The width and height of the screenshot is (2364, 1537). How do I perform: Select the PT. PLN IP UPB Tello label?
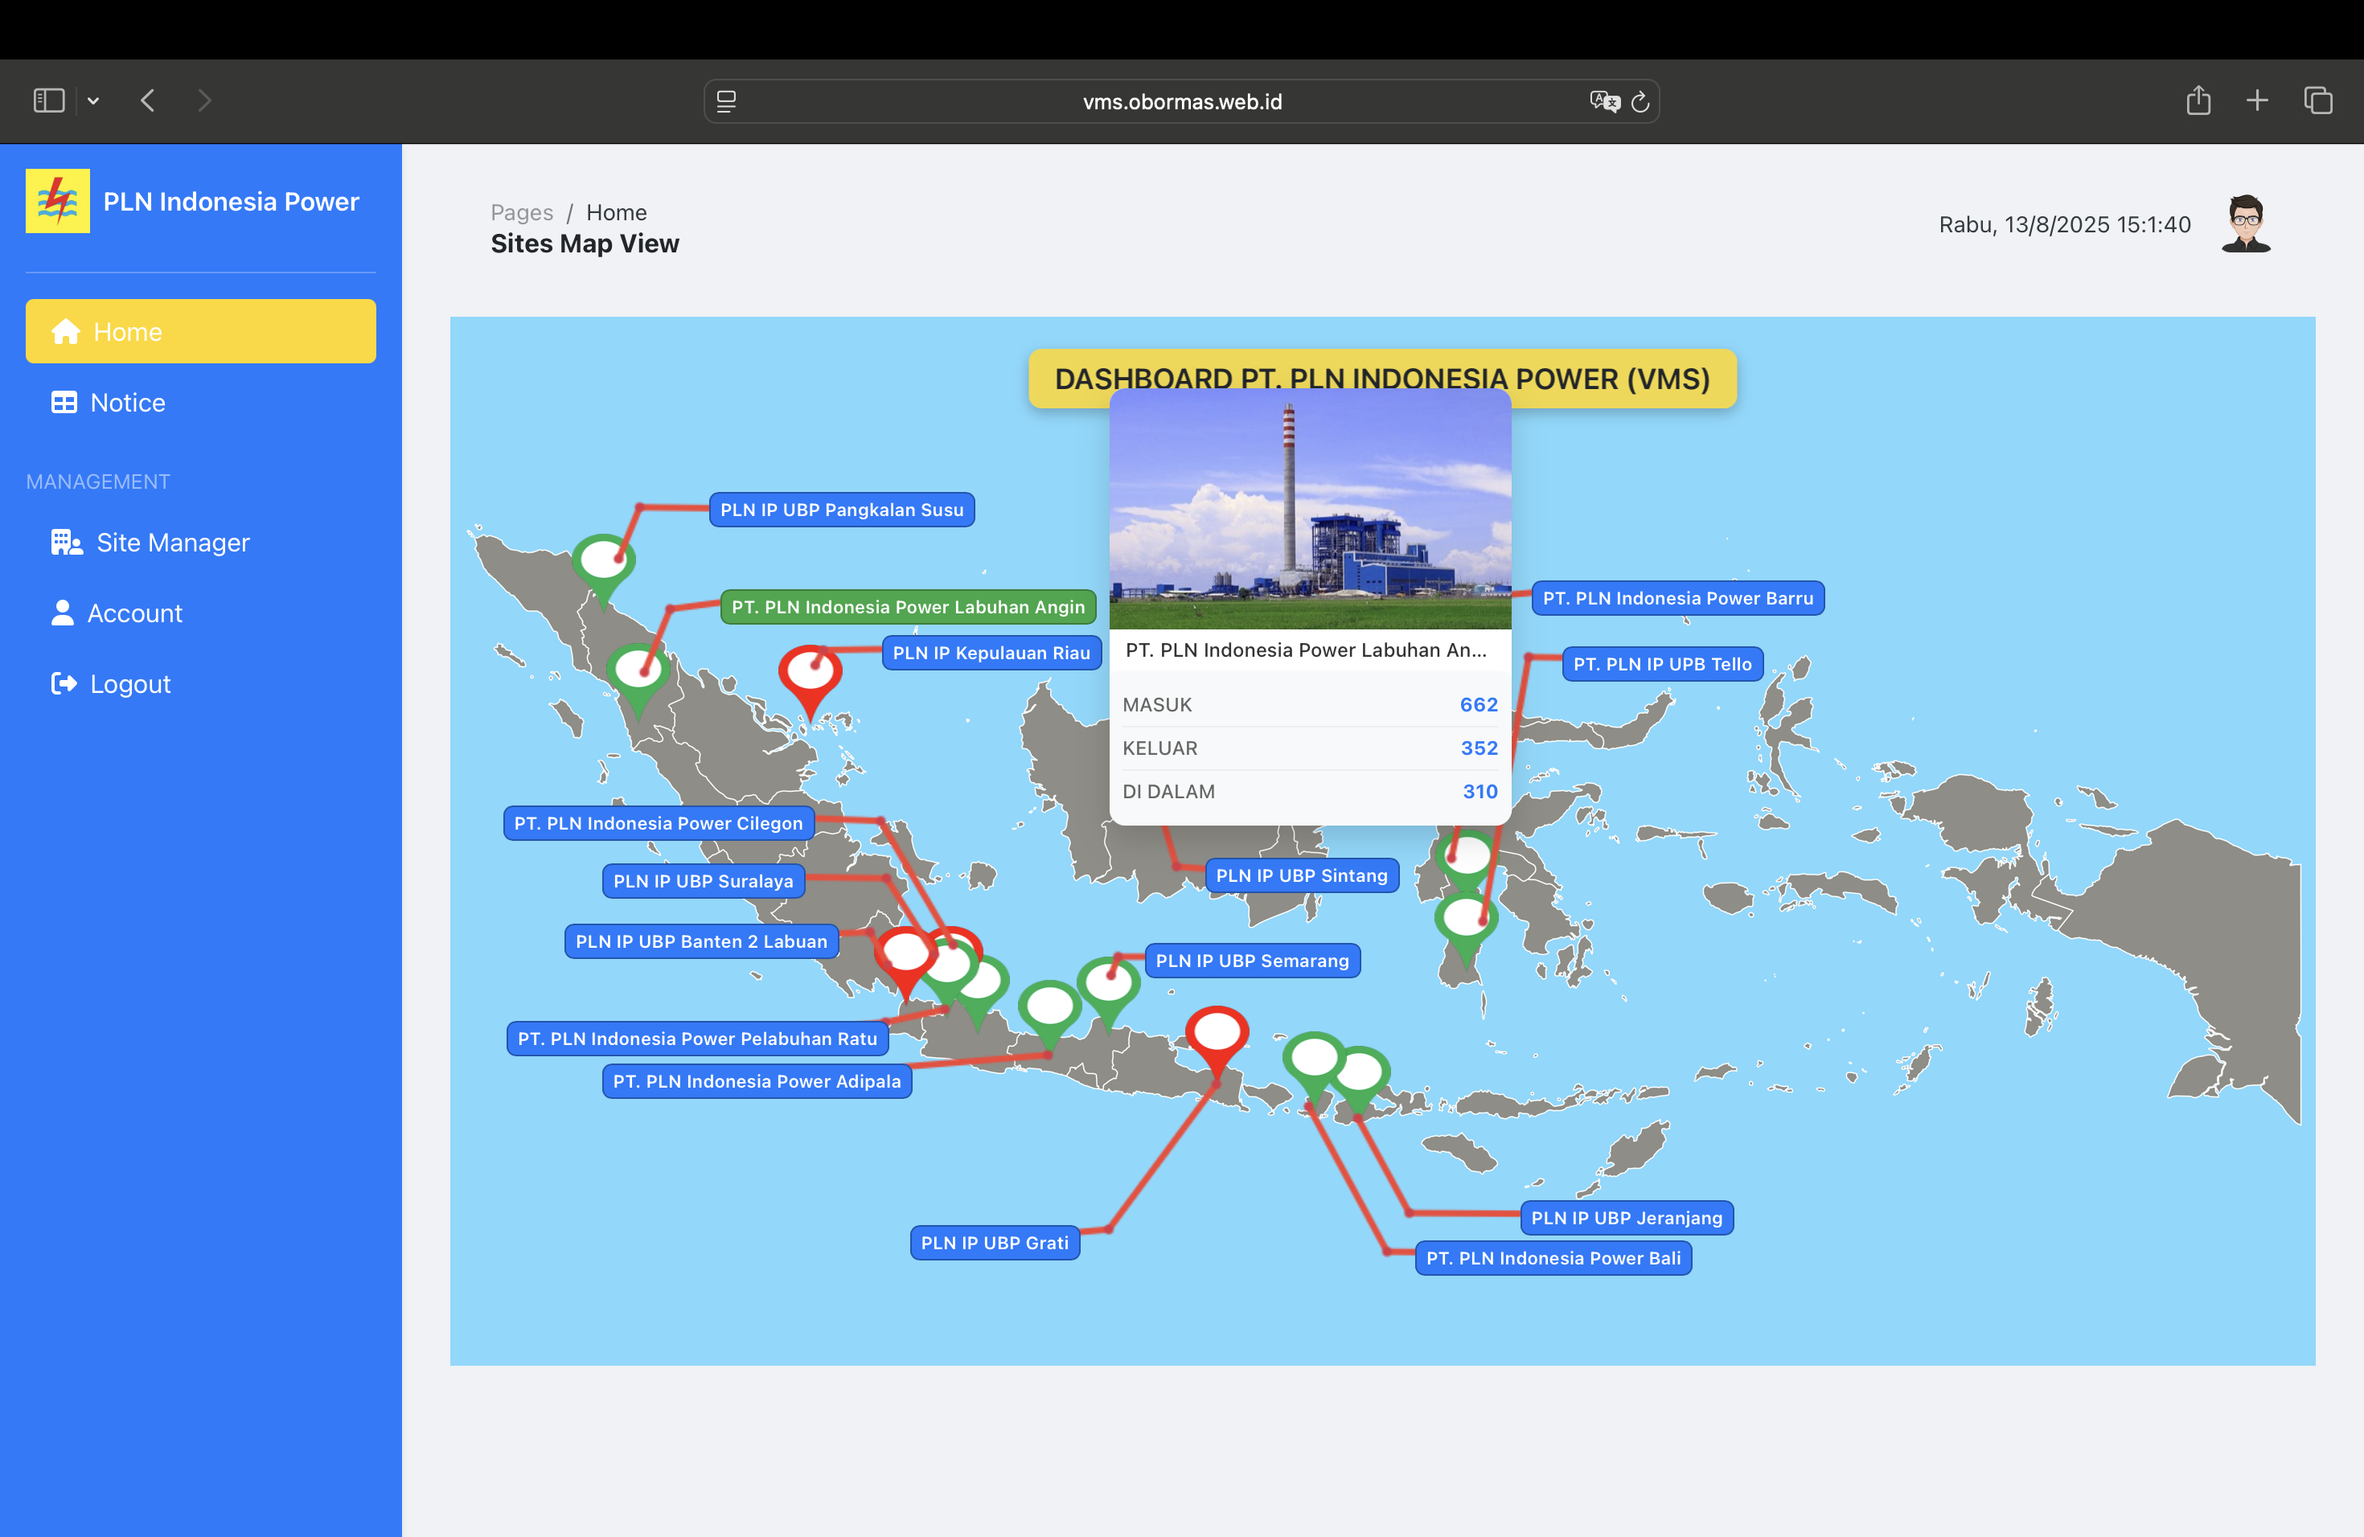[x=1663, y=664]
